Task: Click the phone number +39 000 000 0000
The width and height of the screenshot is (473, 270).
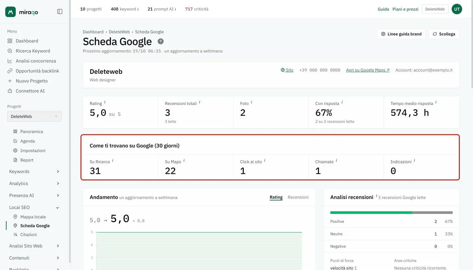Action: click(320, 70)
